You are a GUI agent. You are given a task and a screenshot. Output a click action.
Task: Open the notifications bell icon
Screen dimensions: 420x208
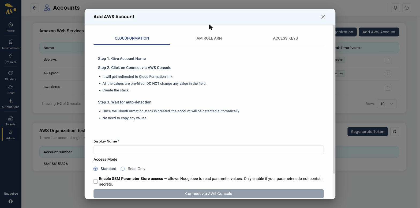point(395,8)
